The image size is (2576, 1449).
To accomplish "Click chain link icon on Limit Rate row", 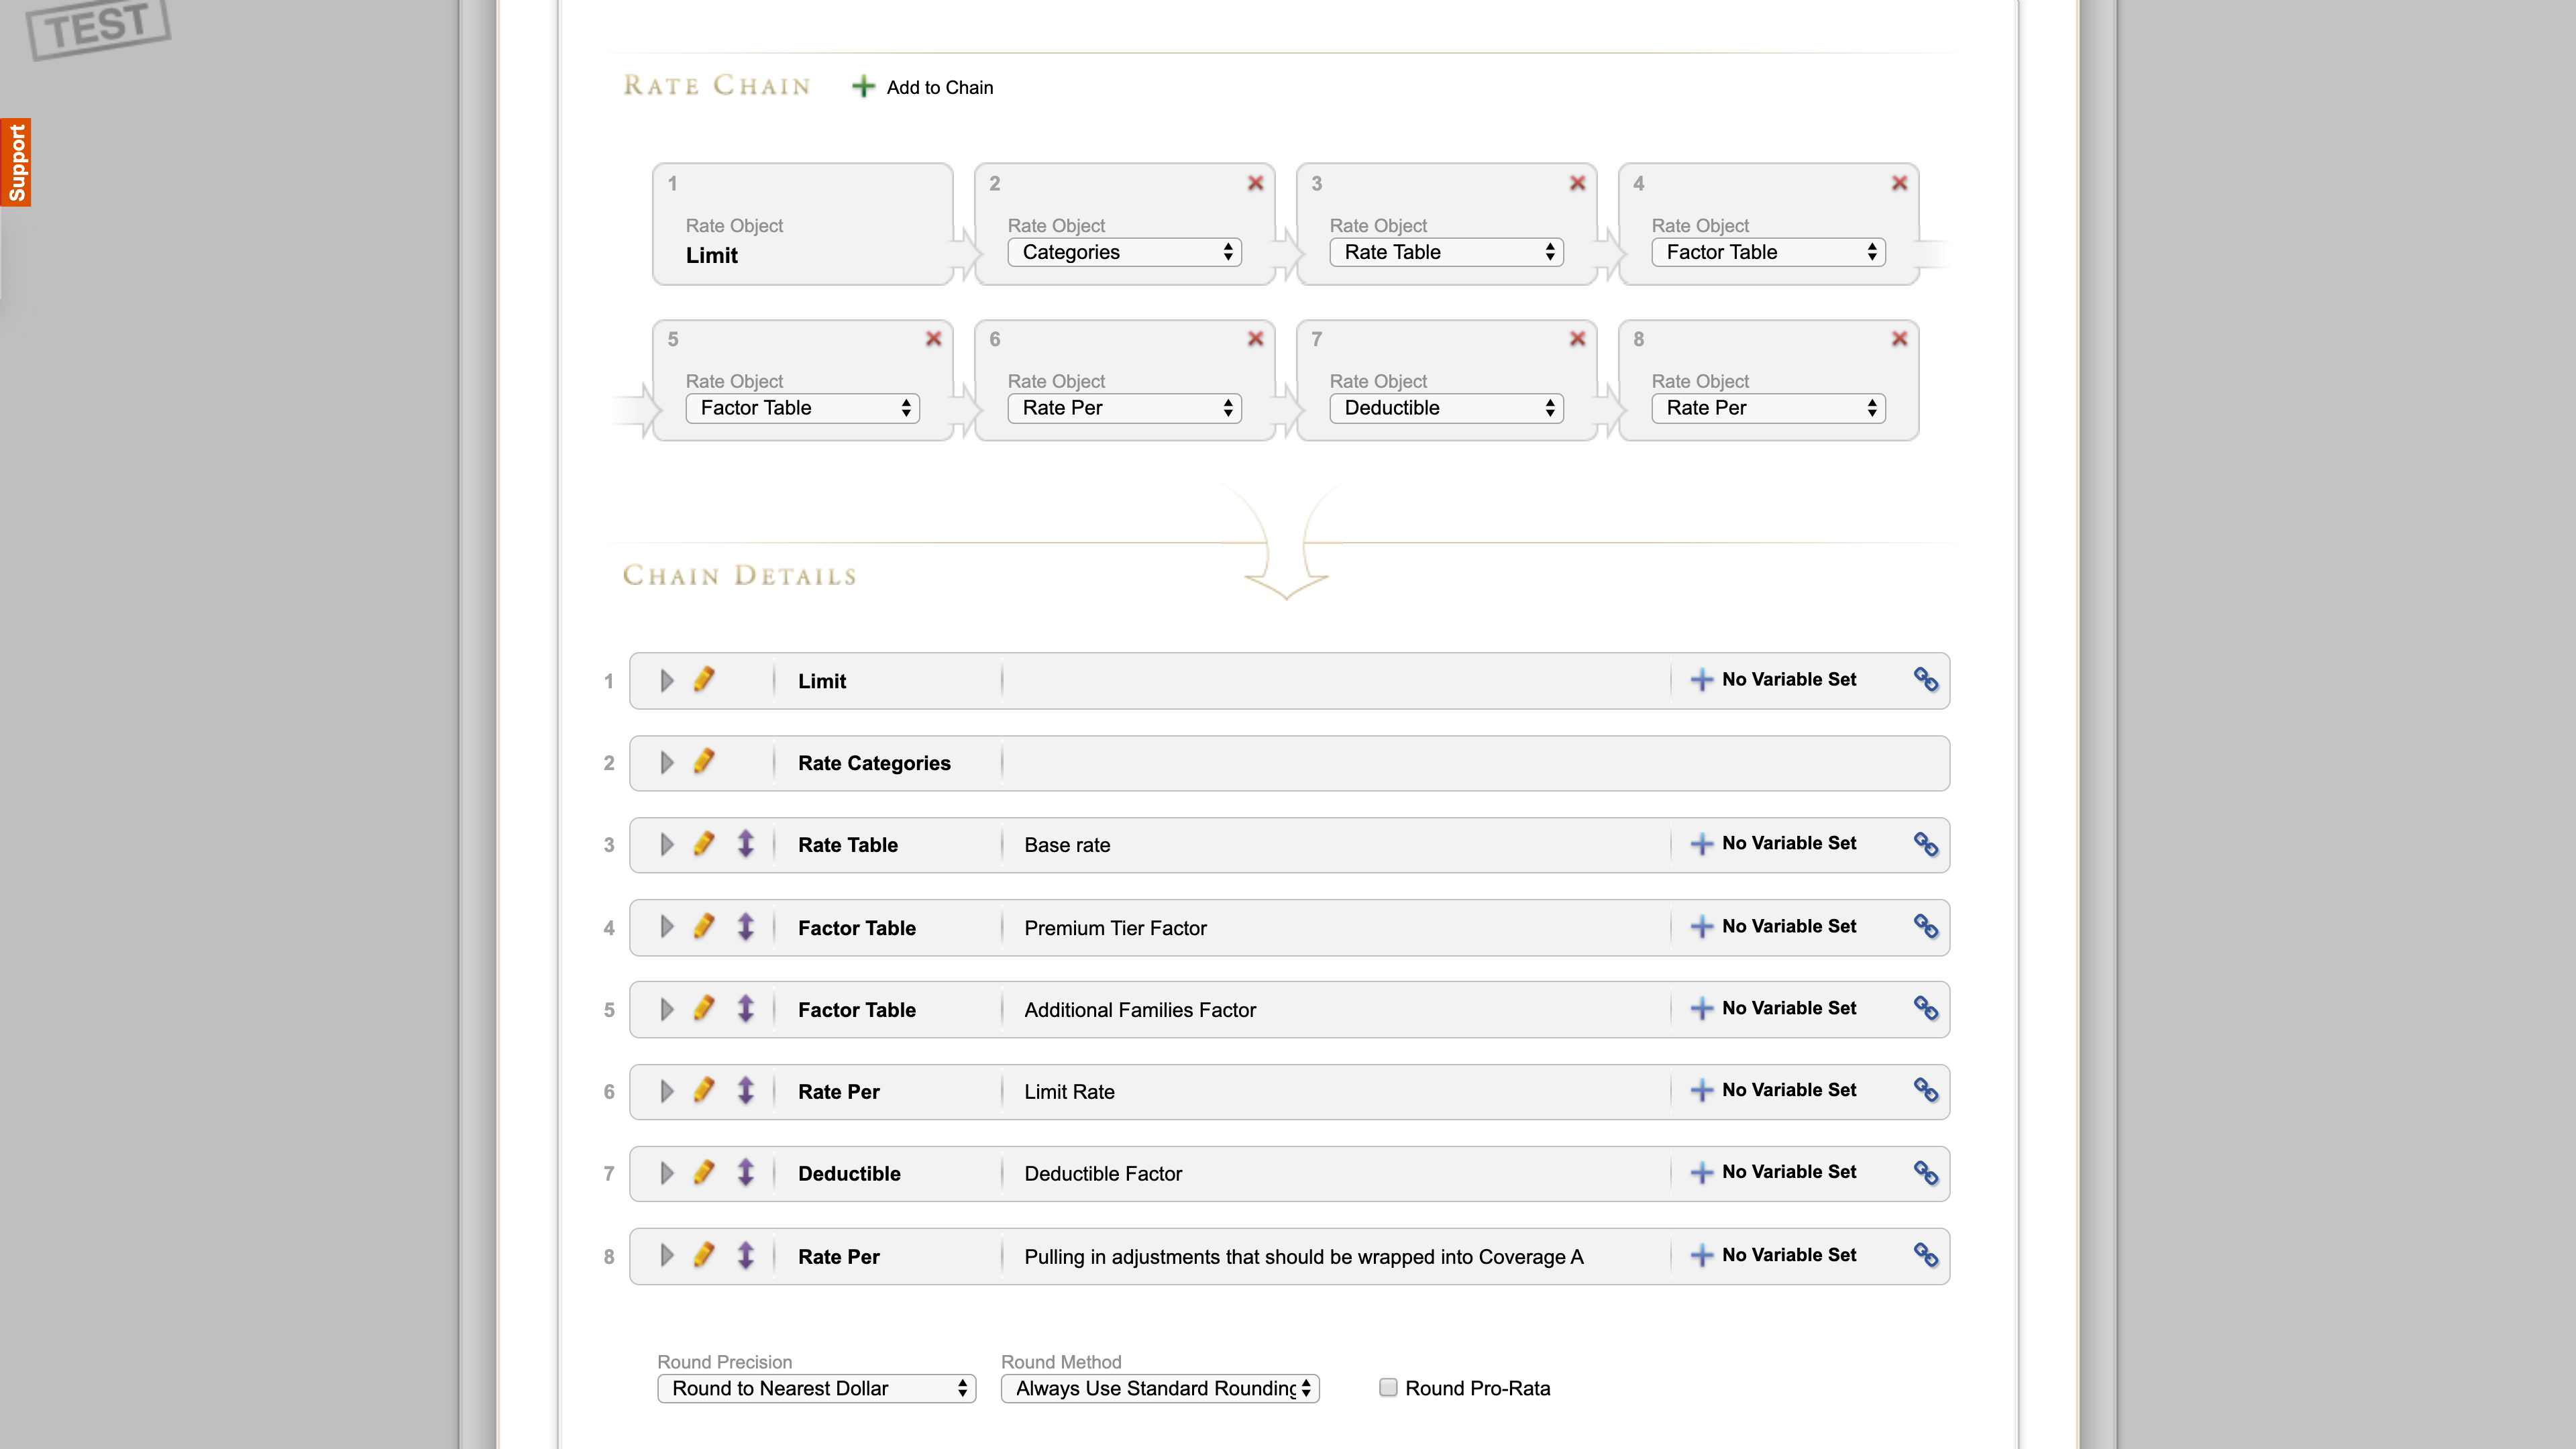I will coord(1926,1091).
